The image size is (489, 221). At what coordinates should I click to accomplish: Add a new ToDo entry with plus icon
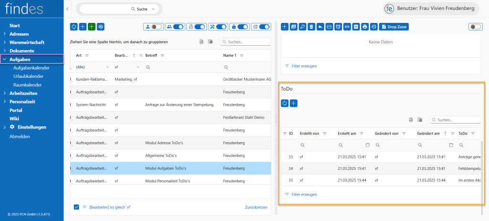pos(294,103)
